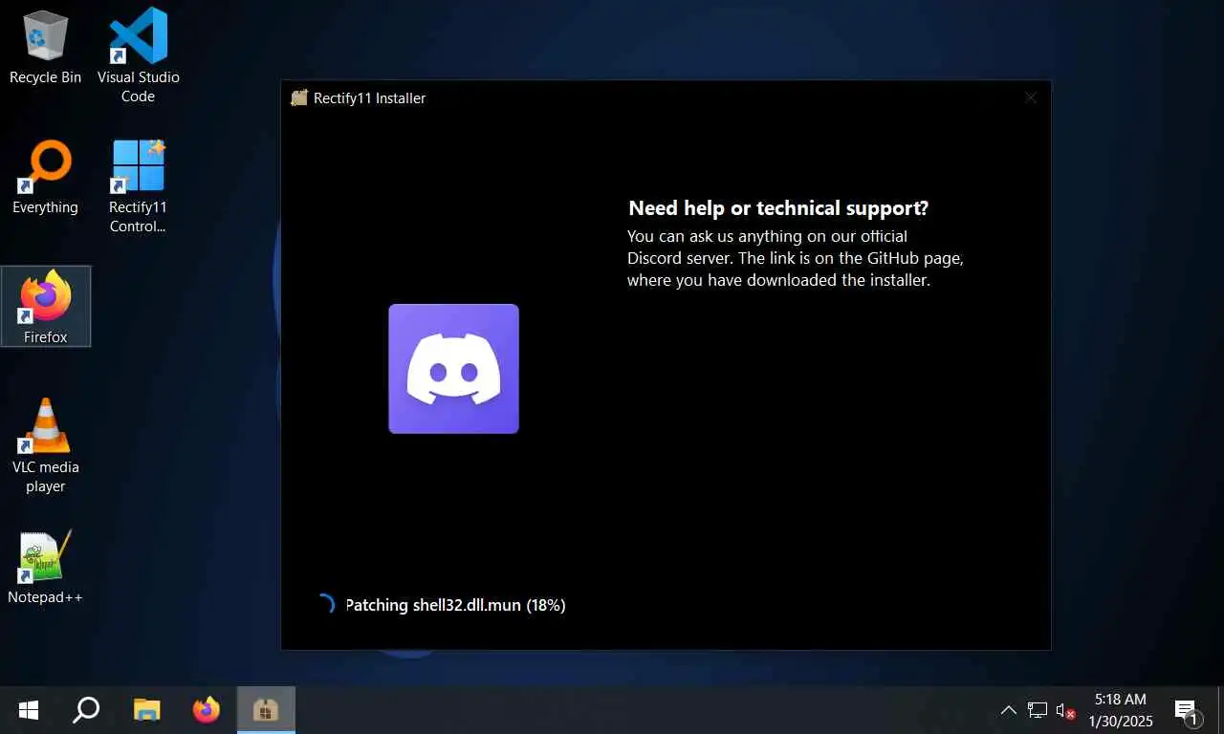
Task: Open File Explorer from the taskbar
Action: coord(146,710)
